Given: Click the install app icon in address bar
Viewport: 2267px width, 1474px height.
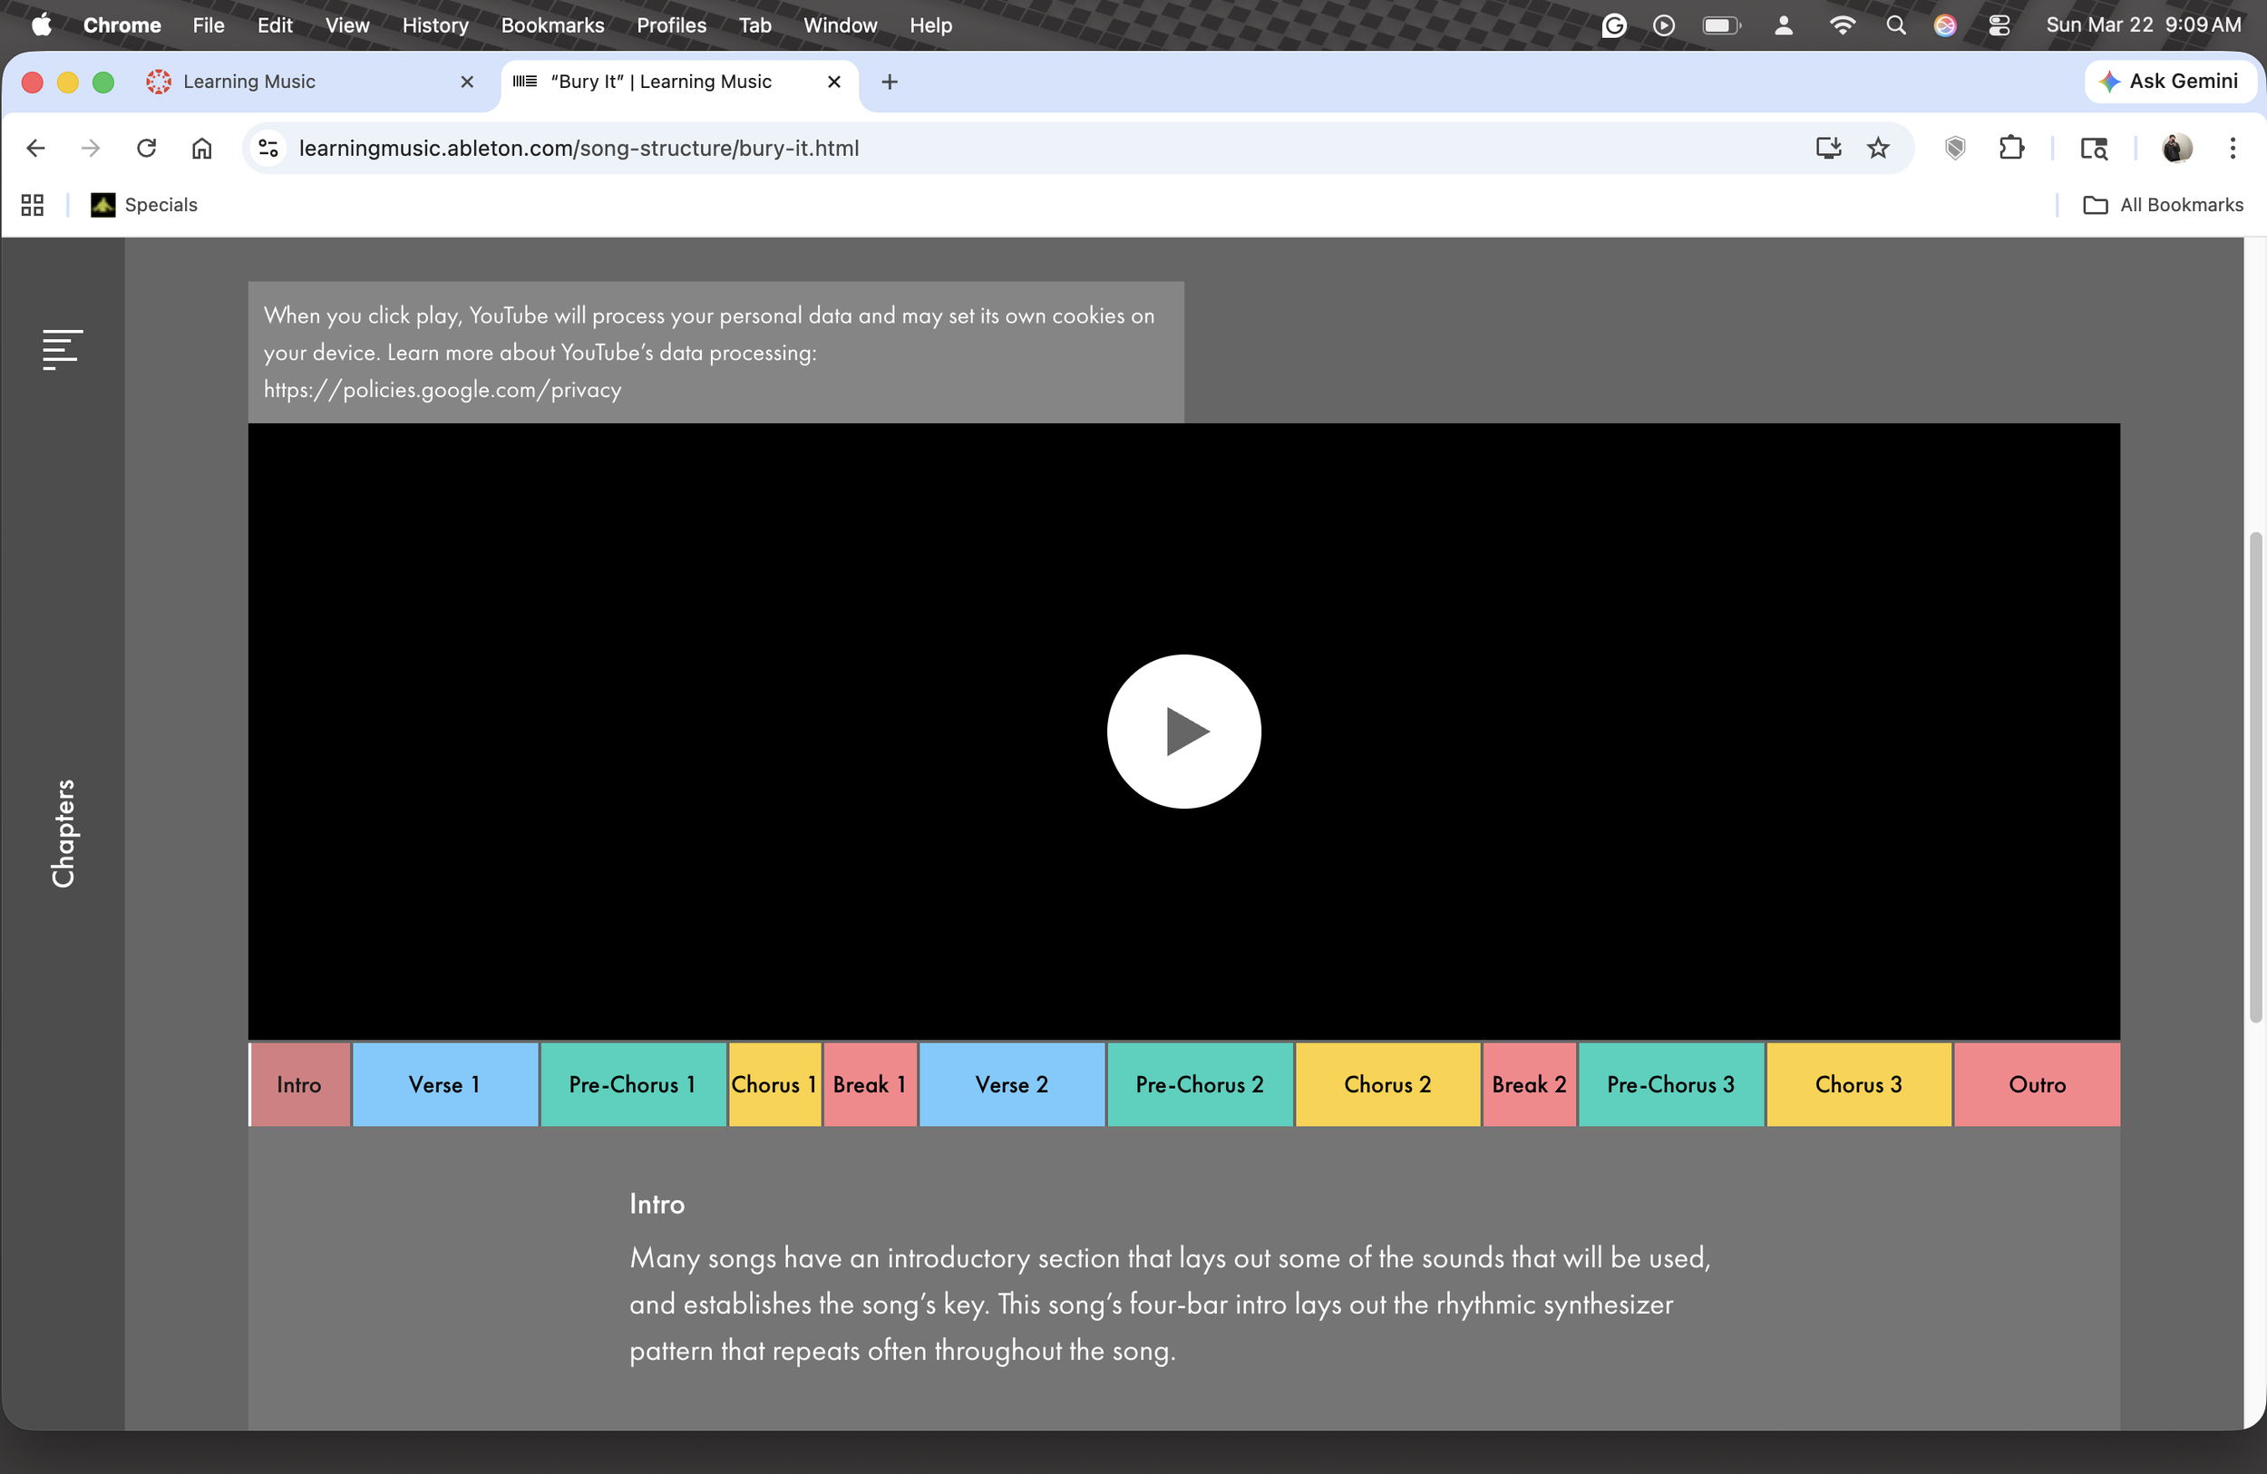Looking at the screenshot, I should pos(1827,149).
